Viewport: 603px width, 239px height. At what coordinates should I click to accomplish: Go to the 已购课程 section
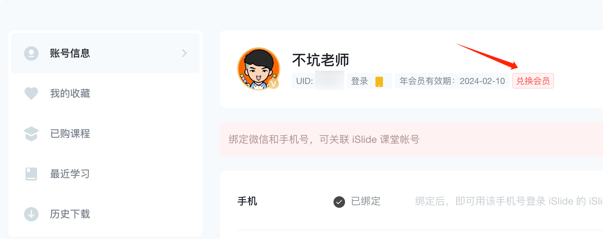[70, 134]
